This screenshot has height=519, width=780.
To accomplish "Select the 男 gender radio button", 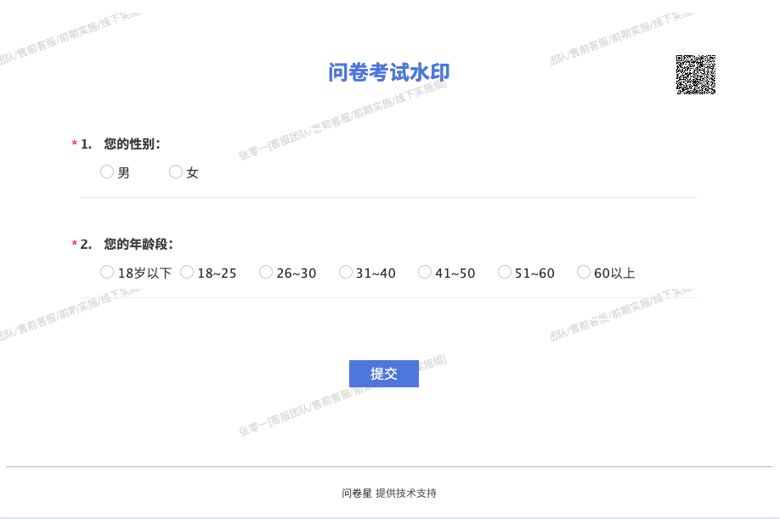I will [107, 172].
